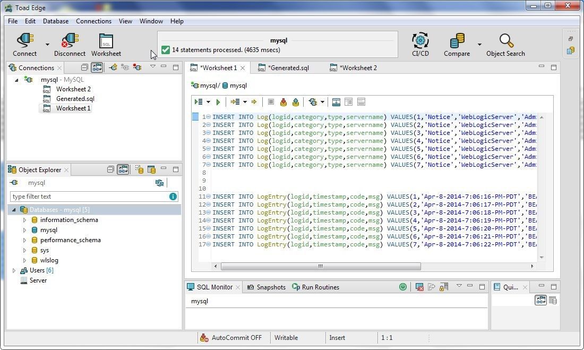Collapse the mysql connection tree node
The image size is (584, 350).
coord(16,80)
